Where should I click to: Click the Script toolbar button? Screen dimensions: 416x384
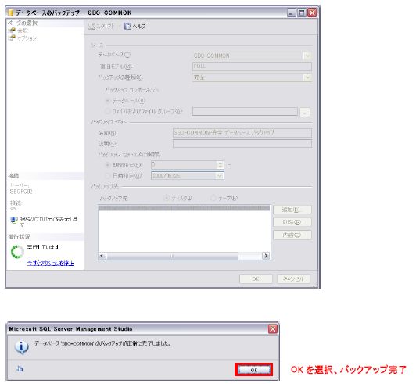[101, 26]
